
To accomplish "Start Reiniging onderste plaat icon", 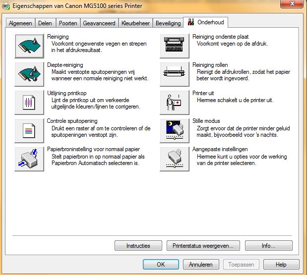I will [175, 46].
